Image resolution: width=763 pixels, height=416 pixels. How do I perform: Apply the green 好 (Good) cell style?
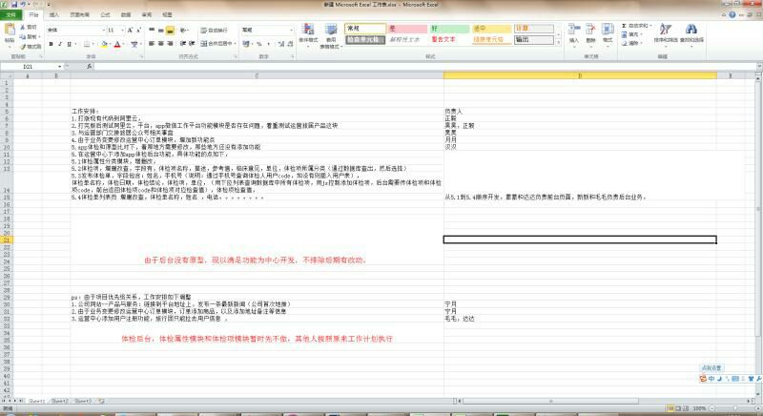click(449, 30)
